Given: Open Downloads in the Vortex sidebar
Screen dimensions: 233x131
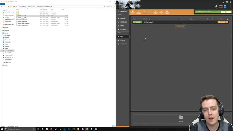Looking at the screenshot, I should pyautogui.click(x=123, y=22).
